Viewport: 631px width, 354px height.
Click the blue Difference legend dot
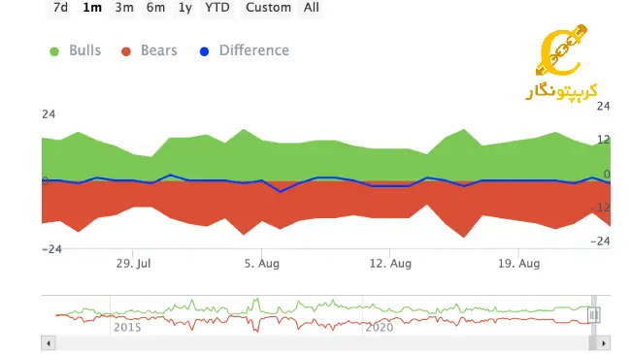pos(205,51)
